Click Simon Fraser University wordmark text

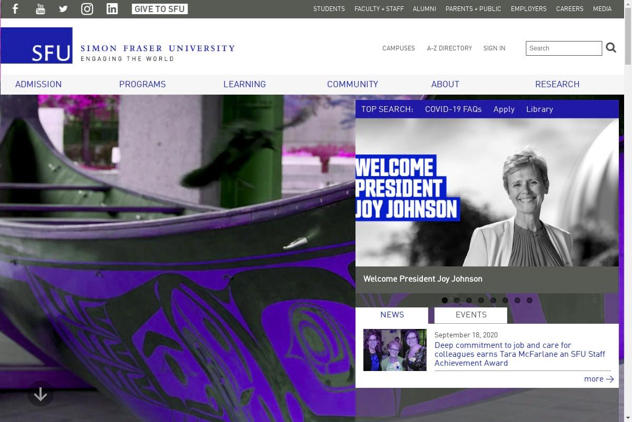pyautogui.click(x=157, y=48)
